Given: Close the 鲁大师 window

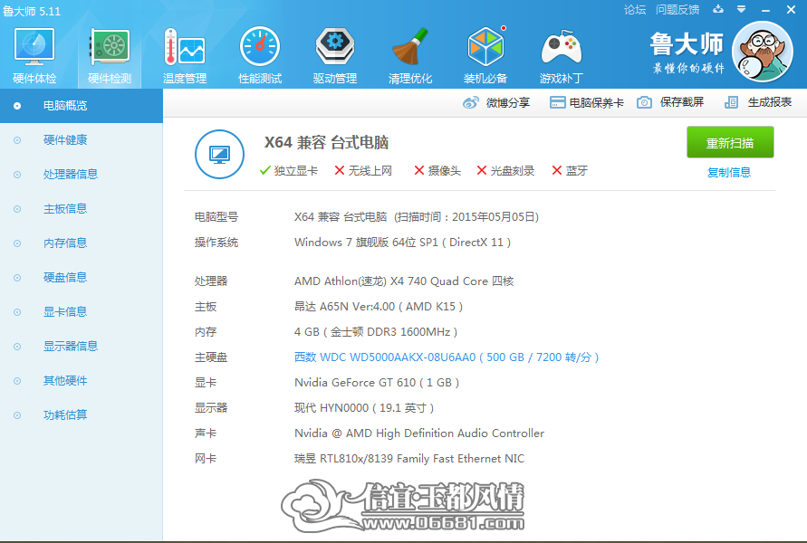Looking at the screenshot, I should click(x=791, y=10).
